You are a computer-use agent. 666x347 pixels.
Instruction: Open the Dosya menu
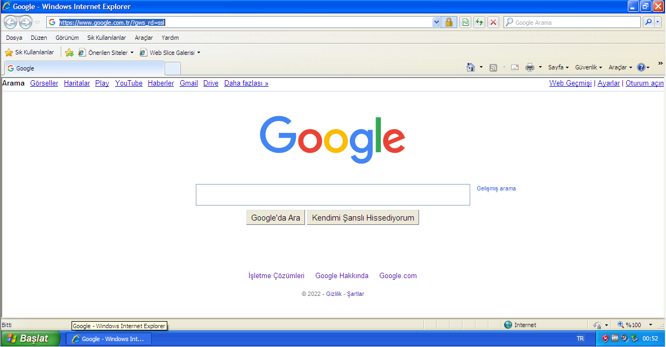(x=14, y=38)
